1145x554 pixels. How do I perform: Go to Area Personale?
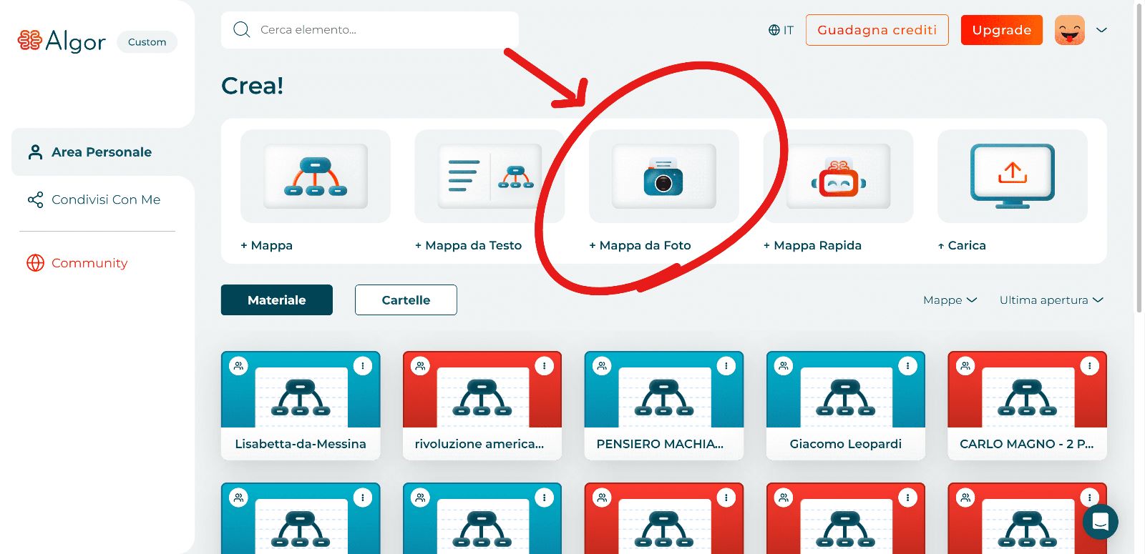pyautogui.click(x=103, y=152)
